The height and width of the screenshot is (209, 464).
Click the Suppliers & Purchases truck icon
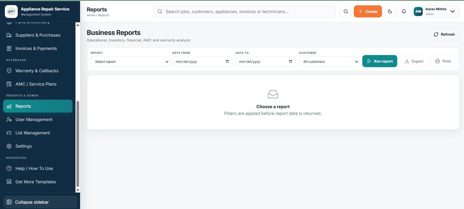(9, 35)
